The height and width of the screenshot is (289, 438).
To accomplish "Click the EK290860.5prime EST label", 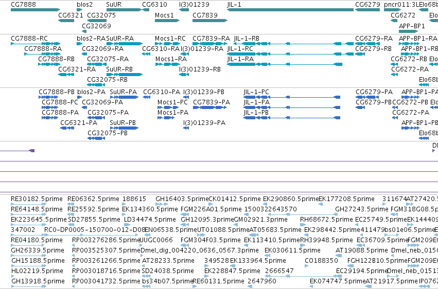I will pyautogui.click(x=291, y=199).
